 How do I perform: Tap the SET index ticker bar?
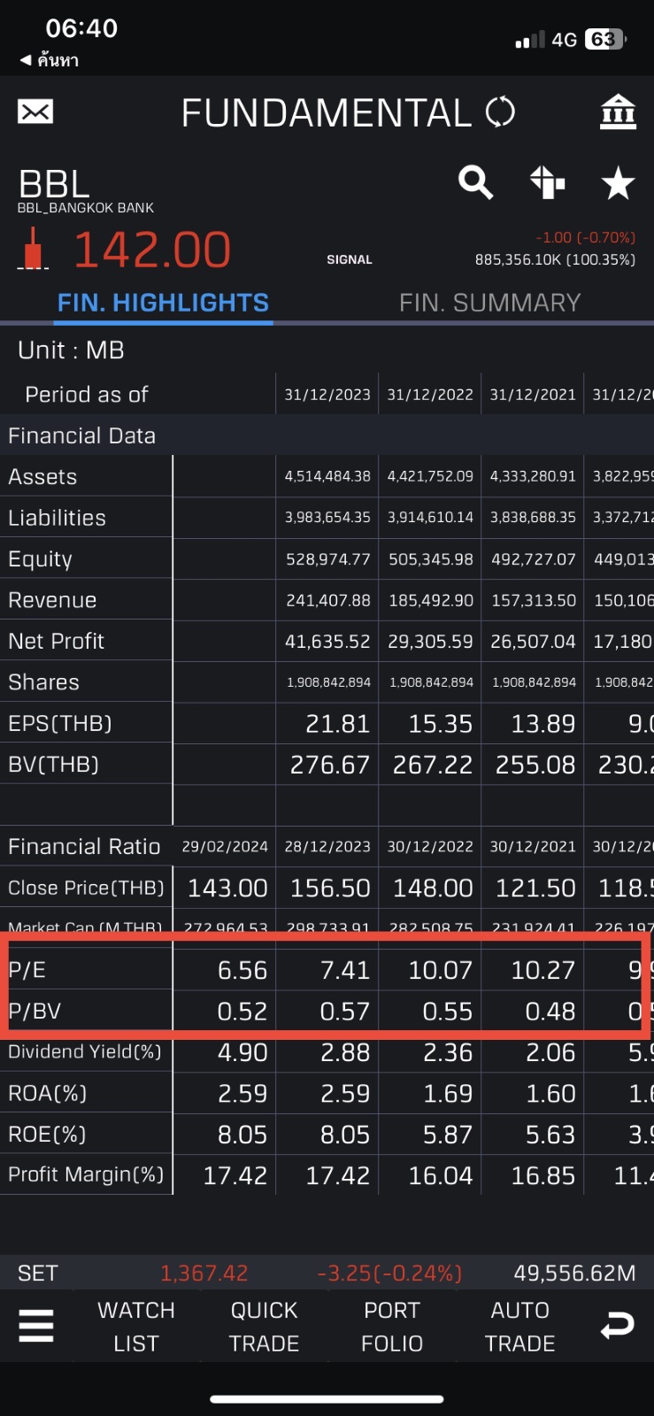pyautogui.click(x=327, y=1273)
